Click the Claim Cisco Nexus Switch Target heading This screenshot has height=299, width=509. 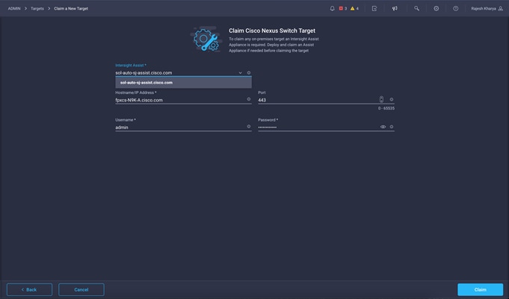coord(272,31)
